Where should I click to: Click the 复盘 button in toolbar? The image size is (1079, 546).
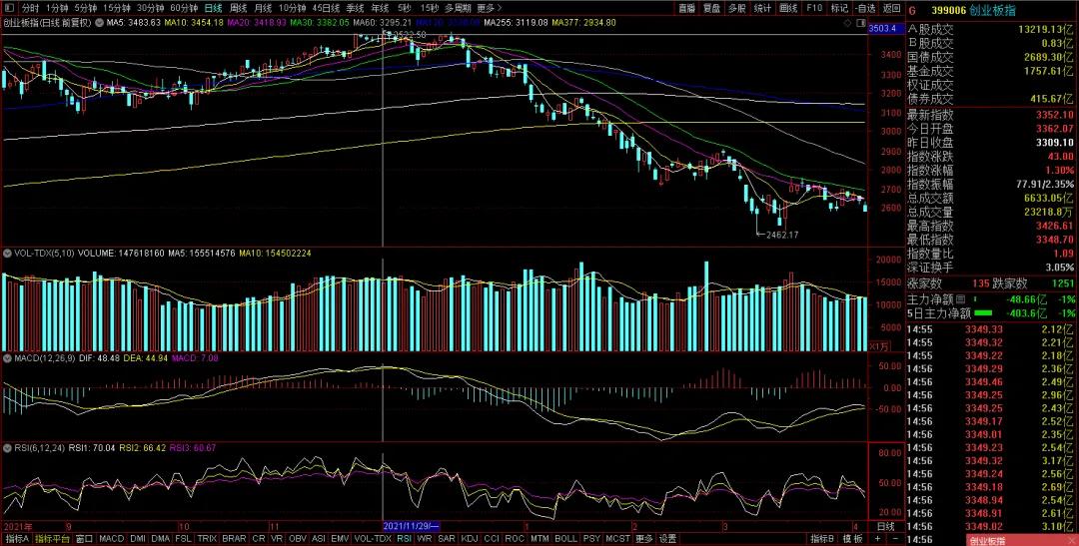click(x=711, y=8)
